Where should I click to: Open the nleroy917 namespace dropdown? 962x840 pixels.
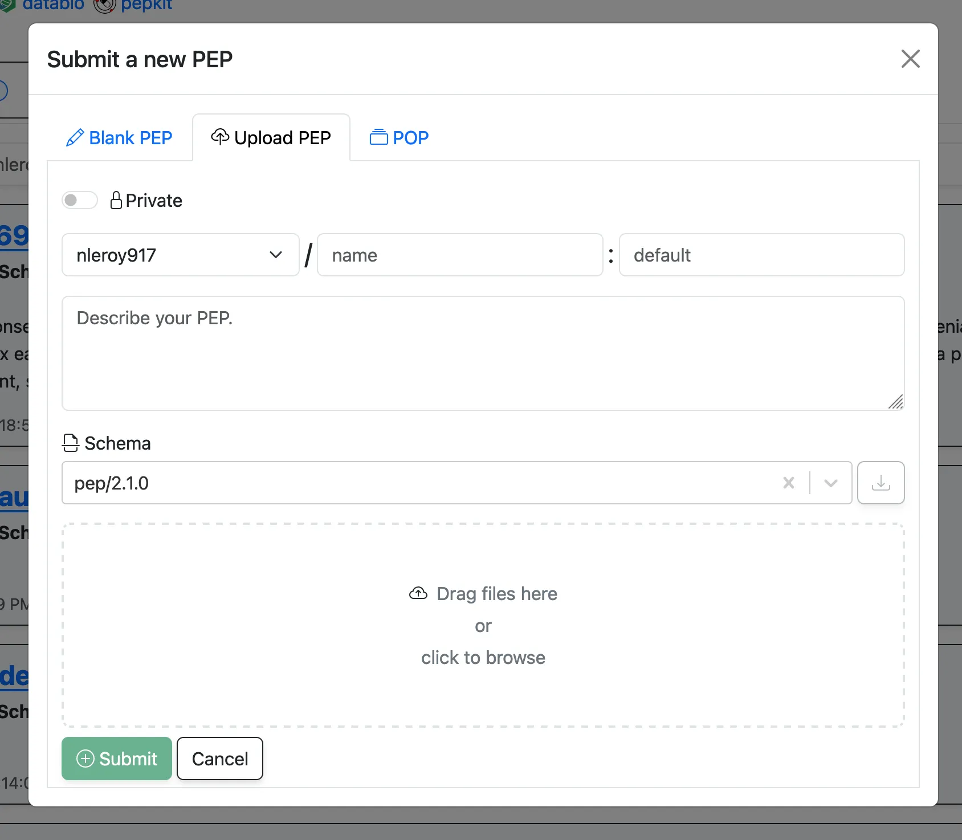tap(180, 255)
